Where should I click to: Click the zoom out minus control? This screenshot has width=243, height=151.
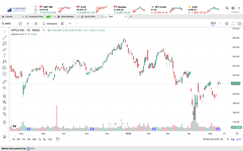point(110,124)
